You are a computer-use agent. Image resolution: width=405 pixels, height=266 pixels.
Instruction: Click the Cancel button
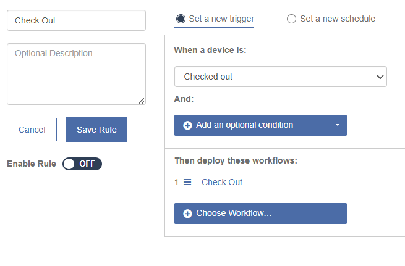pyautogui.click(x=32, y=130)
